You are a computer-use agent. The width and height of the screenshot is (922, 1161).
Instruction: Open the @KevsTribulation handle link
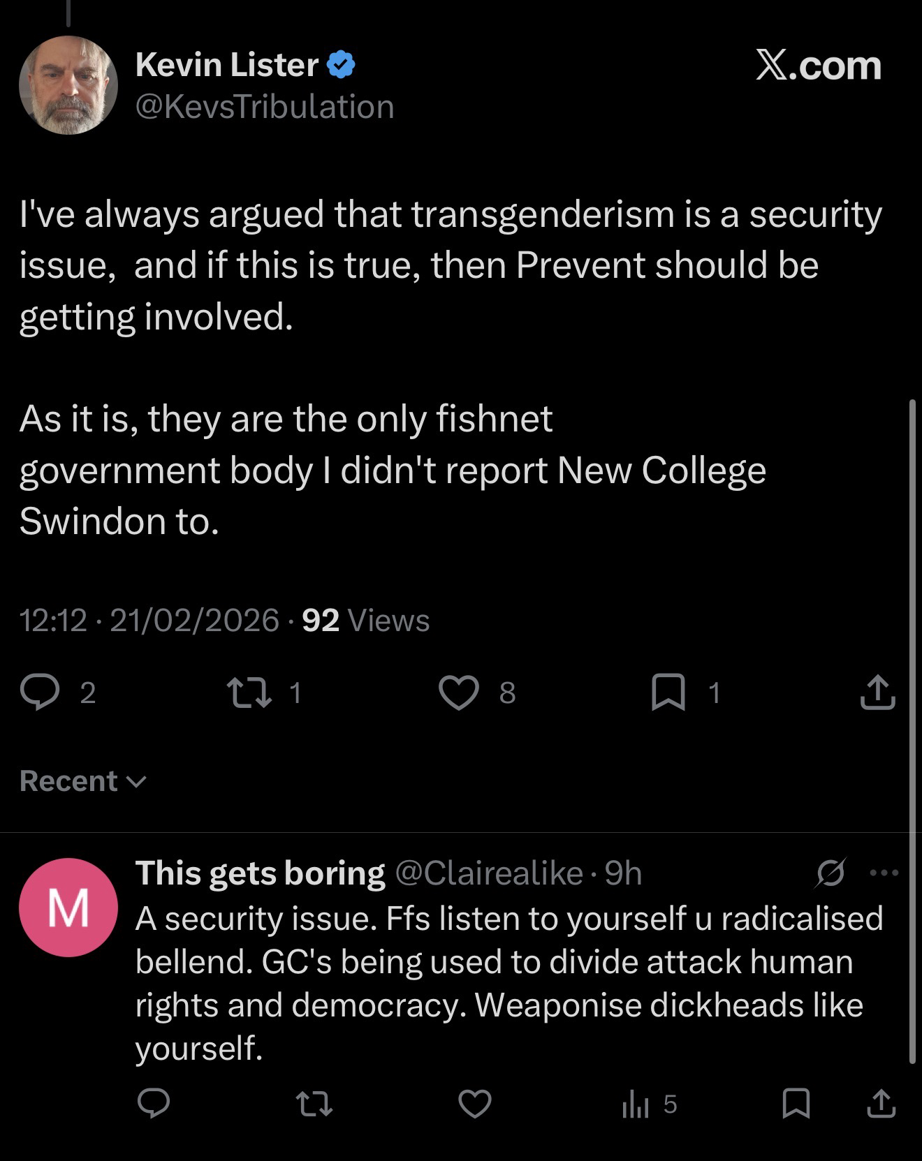[265, 107]
